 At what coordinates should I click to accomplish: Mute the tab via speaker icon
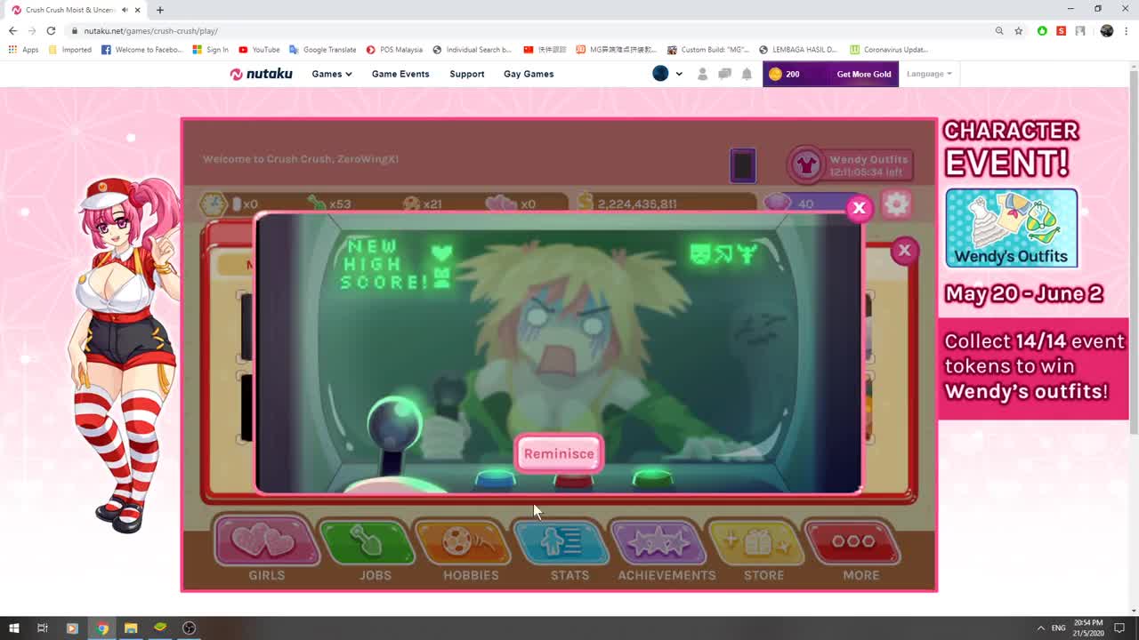pyautogui.click(x=124, y=10)
